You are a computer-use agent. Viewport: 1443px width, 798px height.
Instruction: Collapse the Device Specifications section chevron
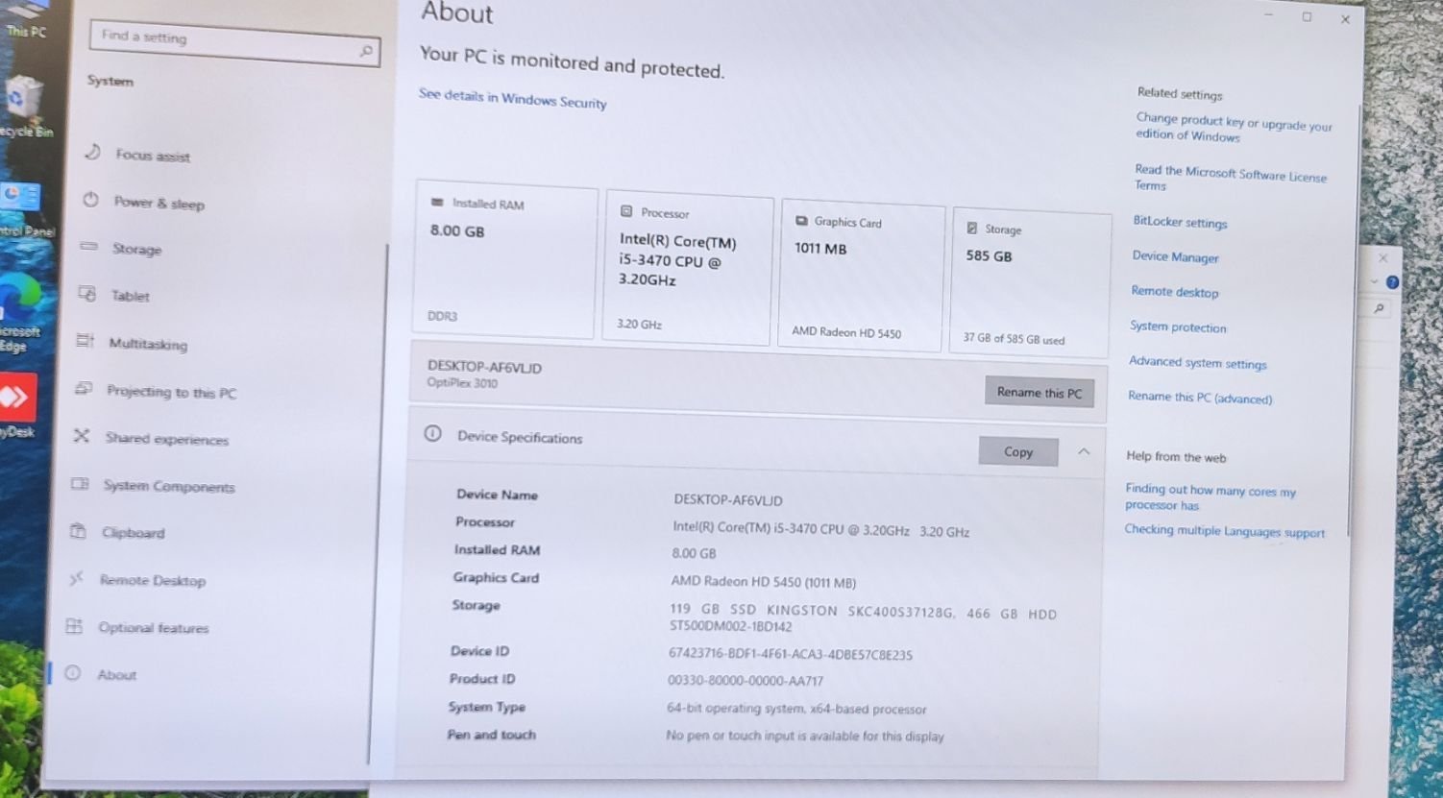(1084, 451)
